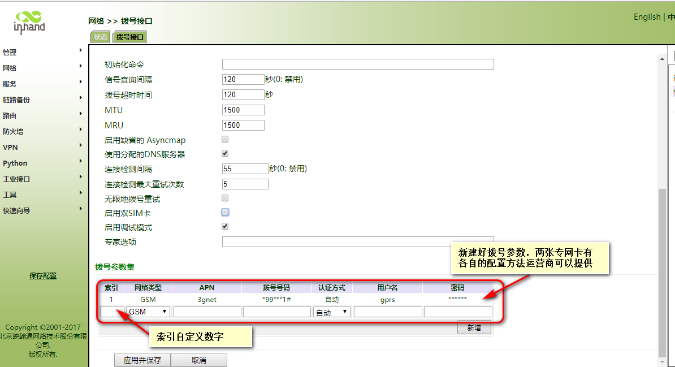Check the 启用缺省的 Asyncmap box
The width and height of the screenshot is (675, 367).
[224, 139]
